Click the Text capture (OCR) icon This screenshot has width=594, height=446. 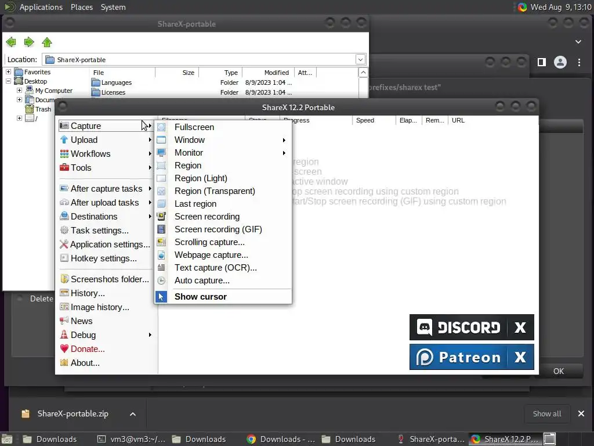click(161, 268)
